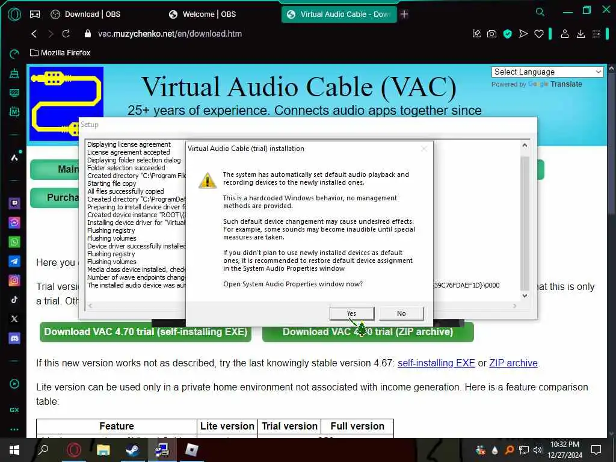Open sidebar more options ellipsis

(x=14, y=430)
